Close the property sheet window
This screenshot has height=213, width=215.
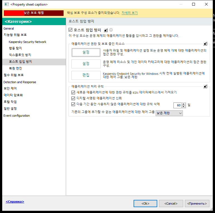[206, 4]
